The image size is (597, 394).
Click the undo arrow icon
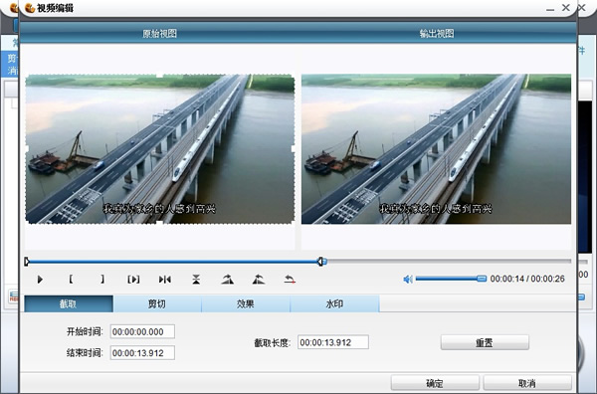(290, 280)
